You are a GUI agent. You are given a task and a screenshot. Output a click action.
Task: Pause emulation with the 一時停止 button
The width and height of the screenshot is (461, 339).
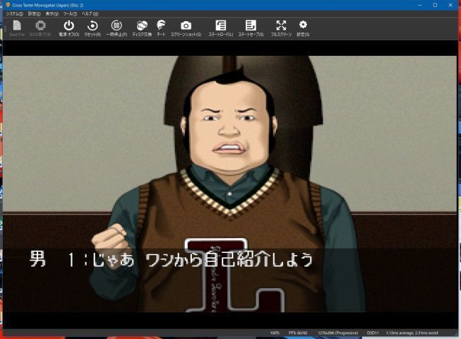click(116, 28)
